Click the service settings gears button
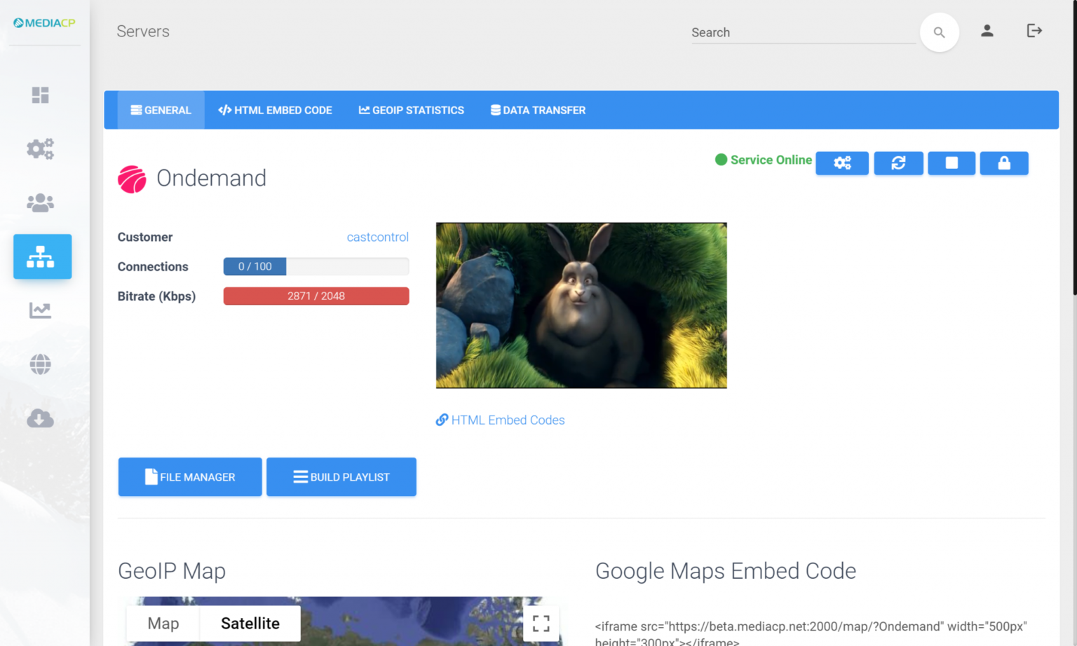The height and width of the screenshot is (646, 1077). tap(841, 163)
